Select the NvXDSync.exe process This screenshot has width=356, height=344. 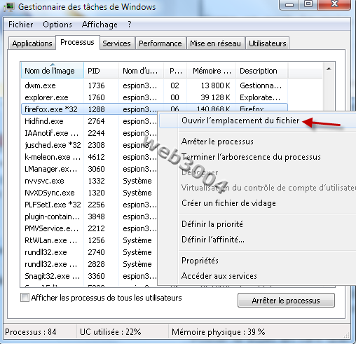(x=90, y=193)
